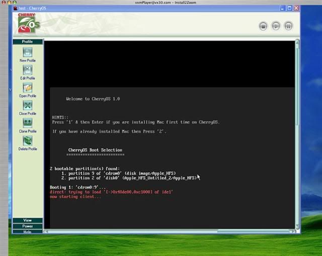
Task: Start the virtual machine with play button
Action: coord(276,26)
